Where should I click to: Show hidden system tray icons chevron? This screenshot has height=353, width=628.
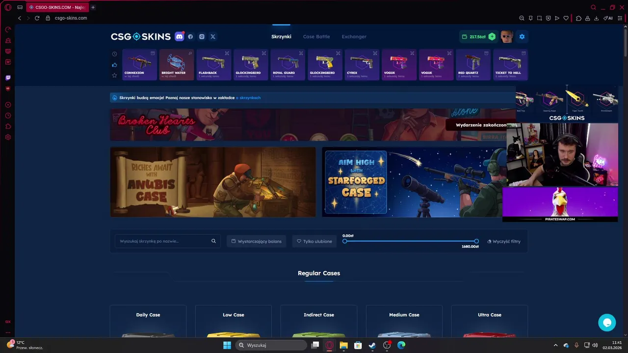(x=555, y=345)
